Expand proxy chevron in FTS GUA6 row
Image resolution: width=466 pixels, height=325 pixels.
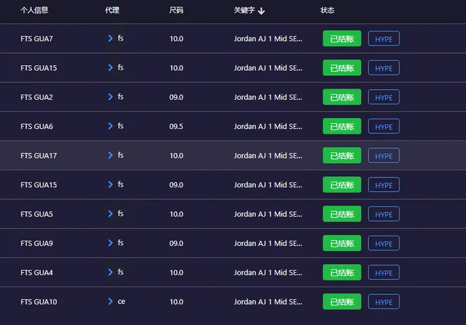[x=110, y=125]
